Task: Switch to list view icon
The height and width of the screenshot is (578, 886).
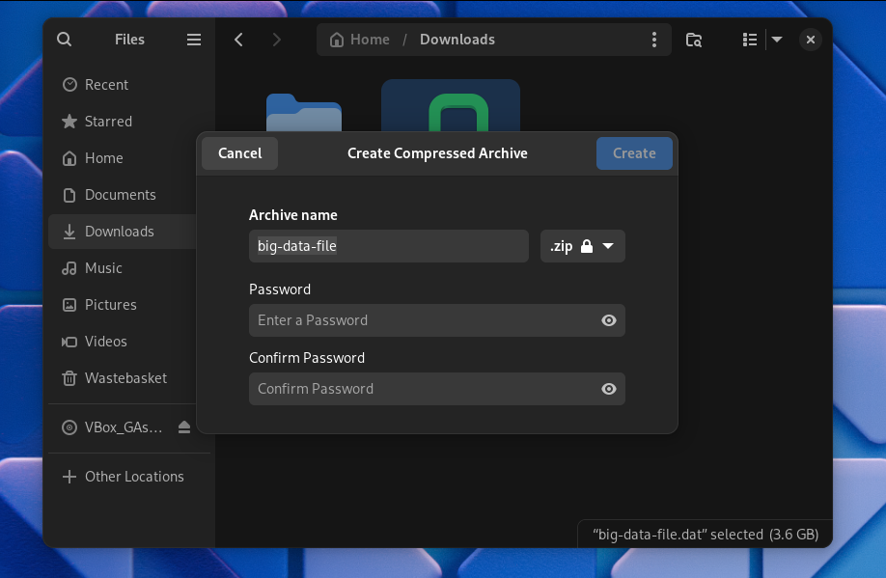Action: click(749, 40)
